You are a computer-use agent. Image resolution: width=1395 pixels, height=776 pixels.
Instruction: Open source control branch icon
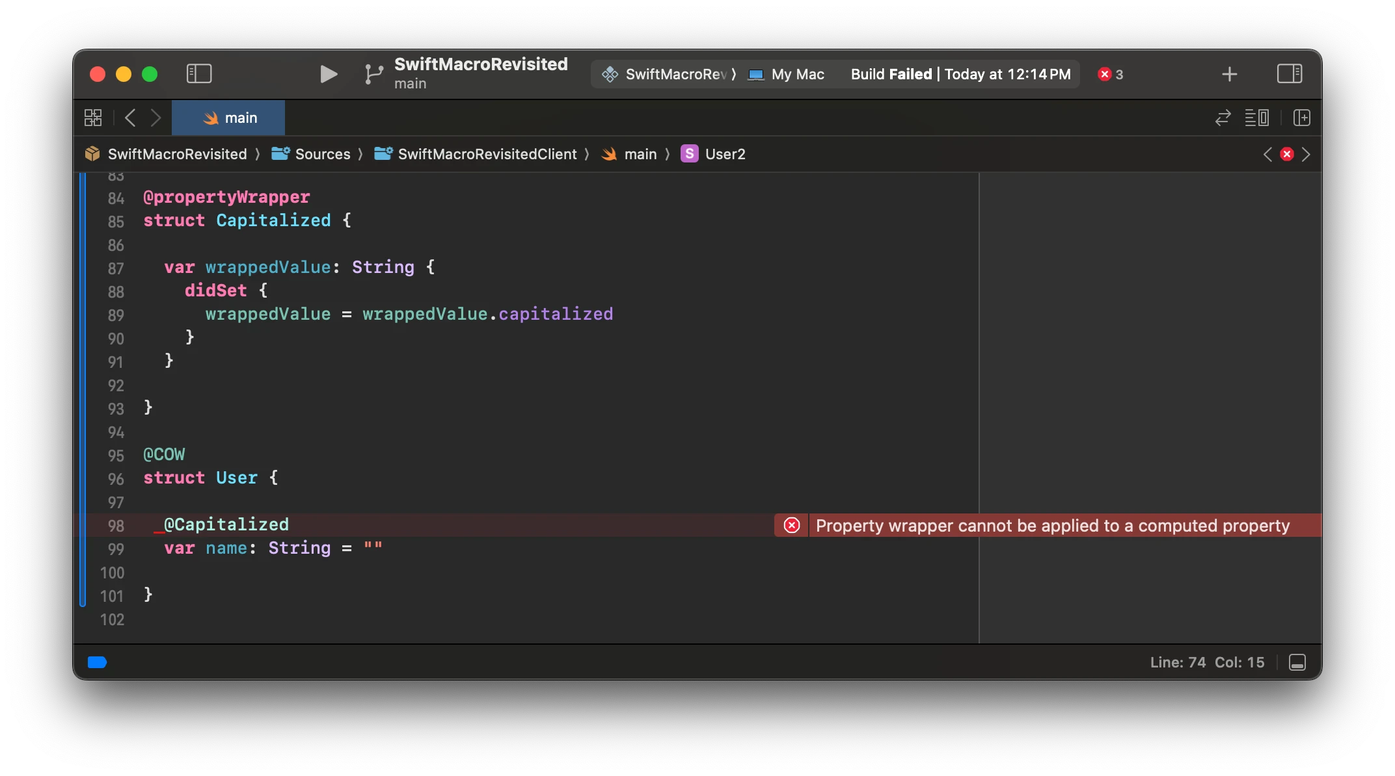click(x=373, y=74)
